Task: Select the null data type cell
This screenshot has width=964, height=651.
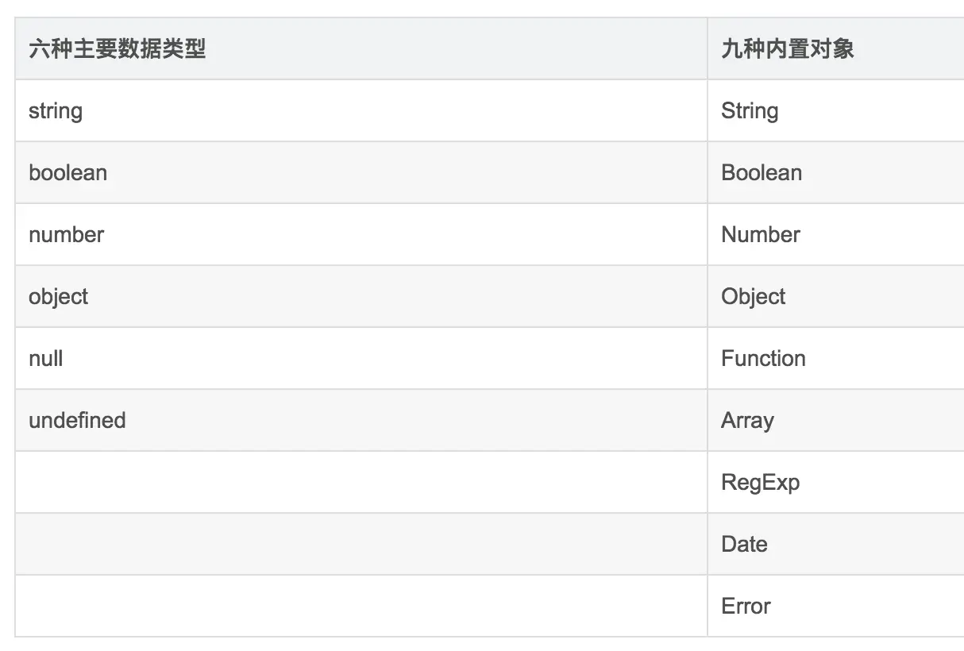Action: 361,358
